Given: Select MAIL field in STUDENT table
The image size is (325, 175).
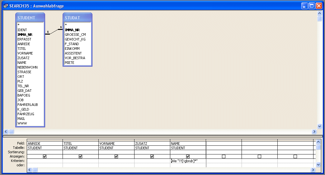Looking at the screenshot, I should coord(31,119).
